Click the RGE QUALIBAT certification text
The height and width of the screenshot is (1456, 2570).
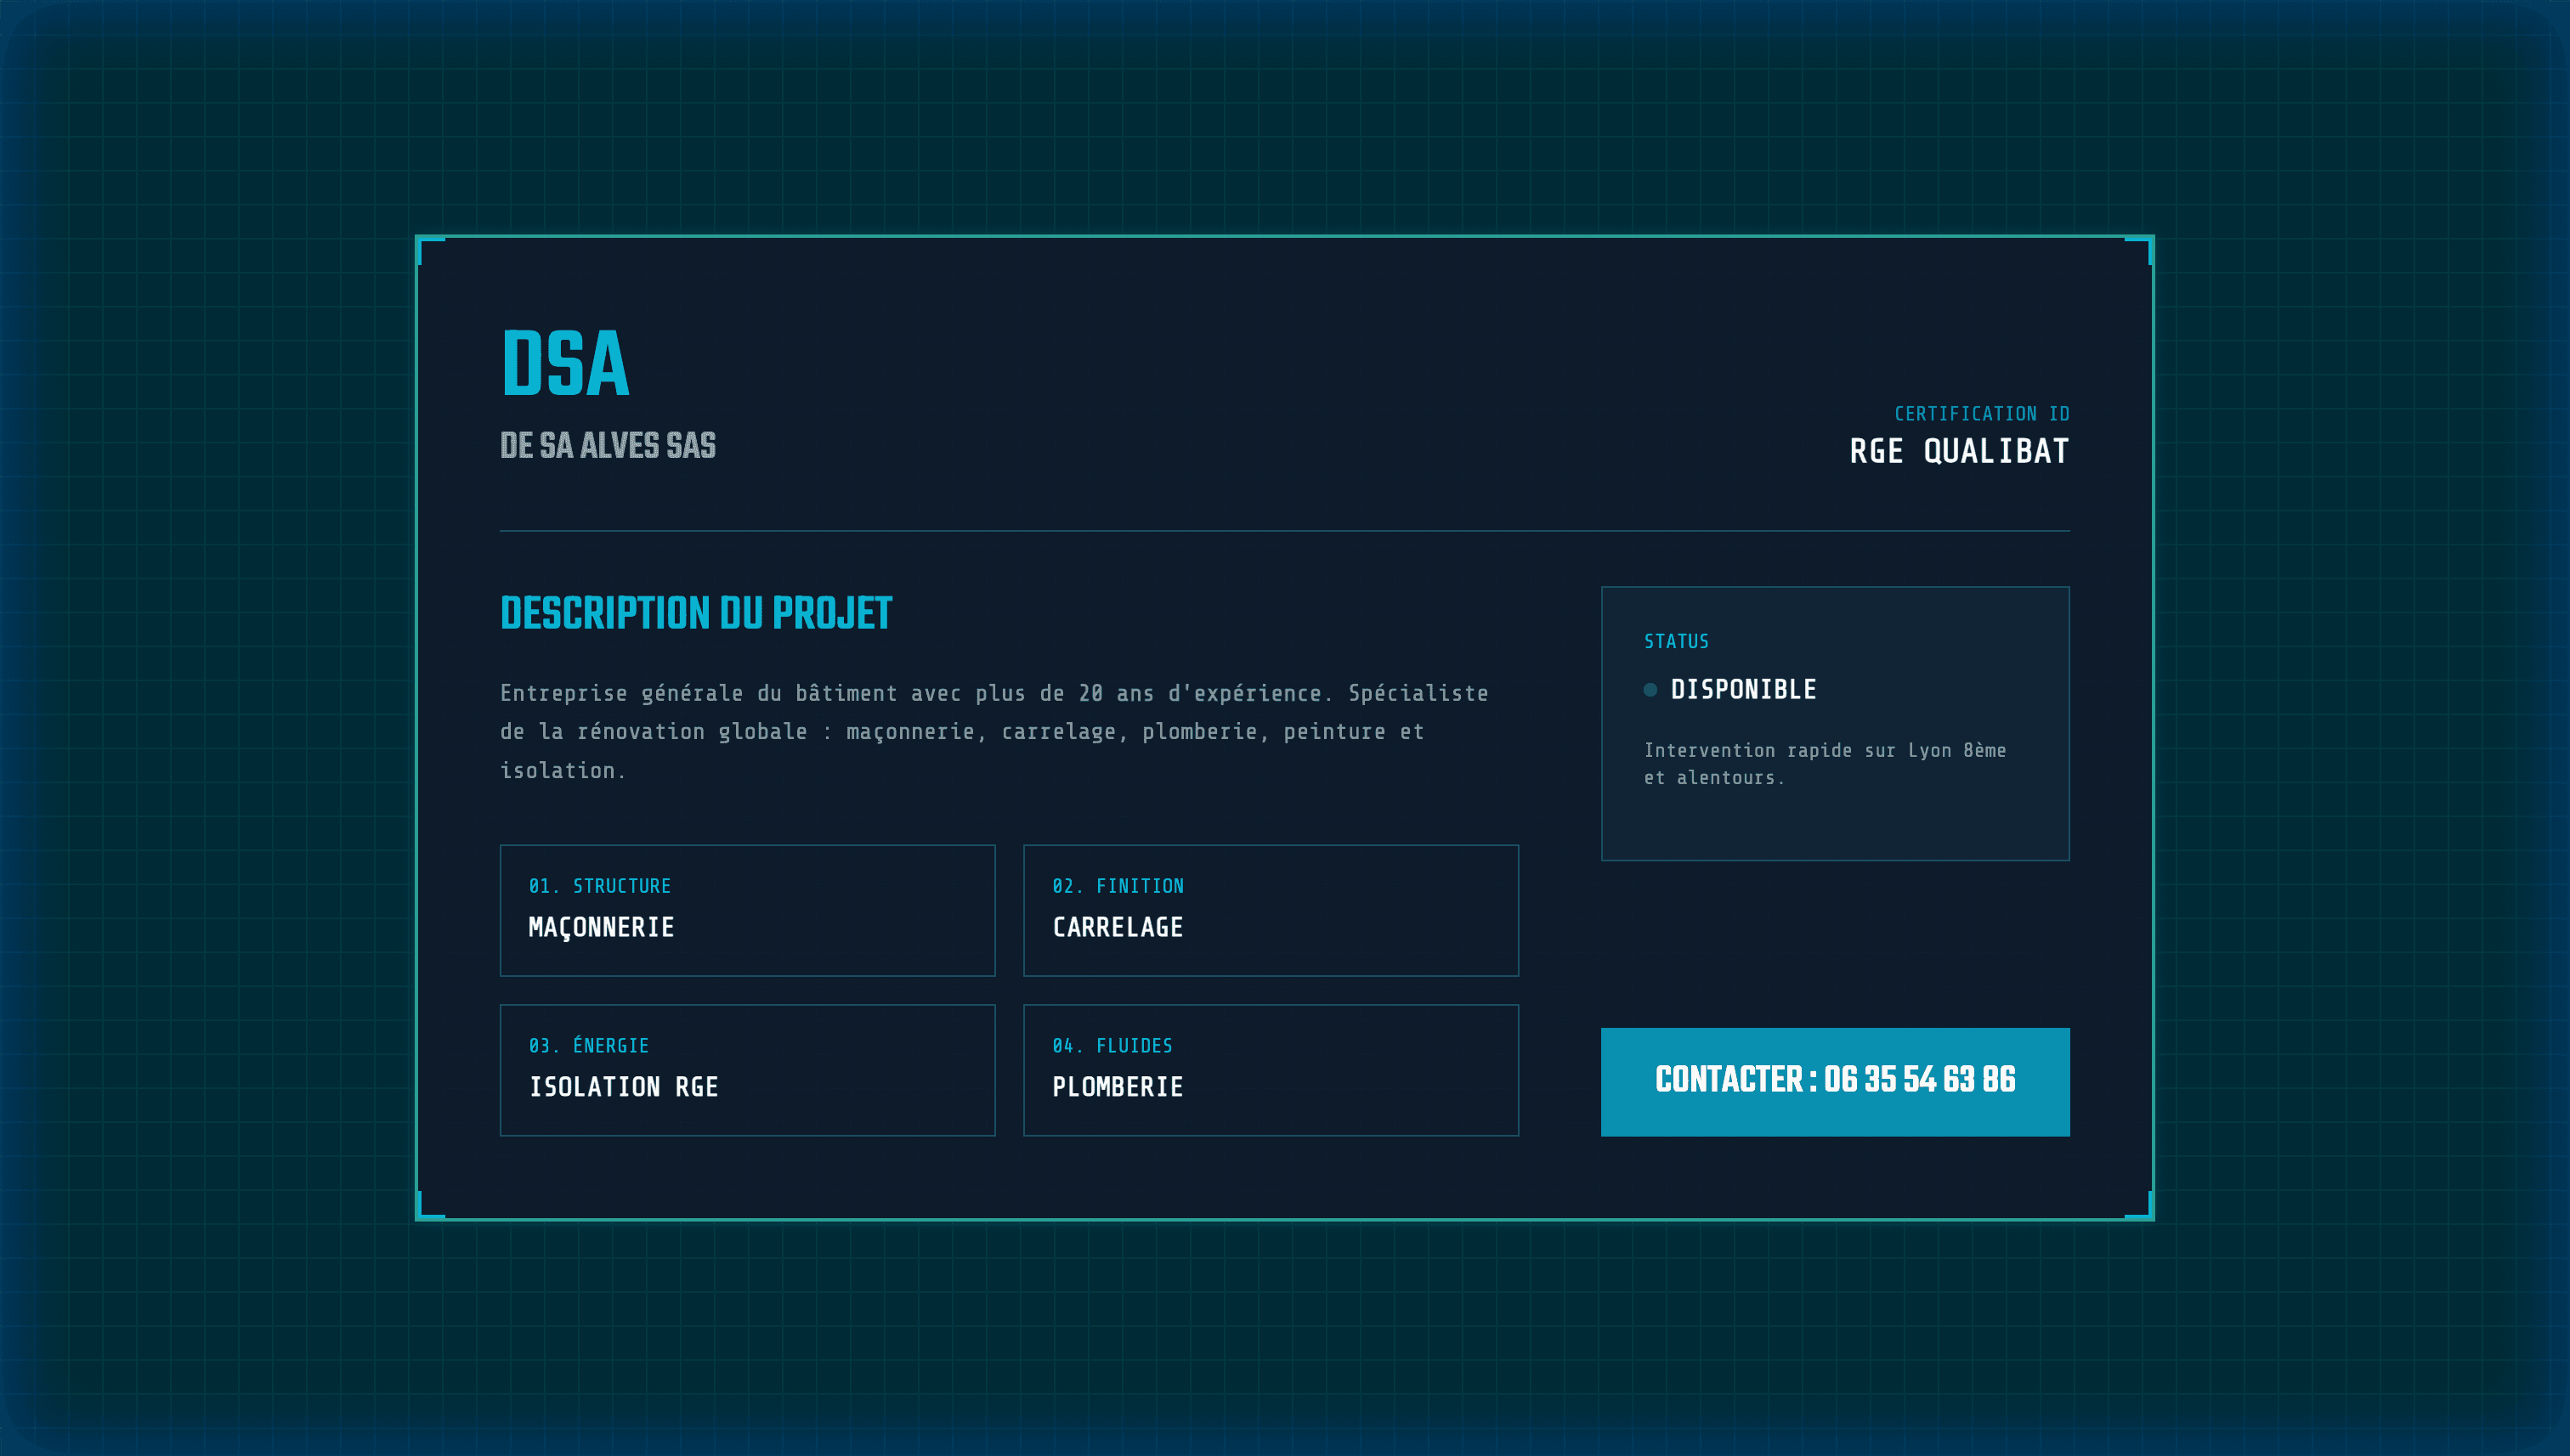click(1958, 452)
